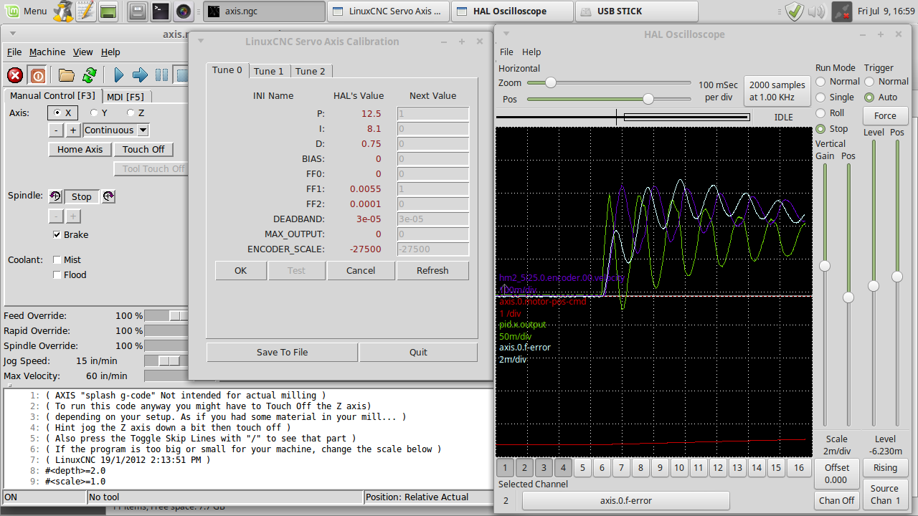Open the terminal launcher in panel

161,11
